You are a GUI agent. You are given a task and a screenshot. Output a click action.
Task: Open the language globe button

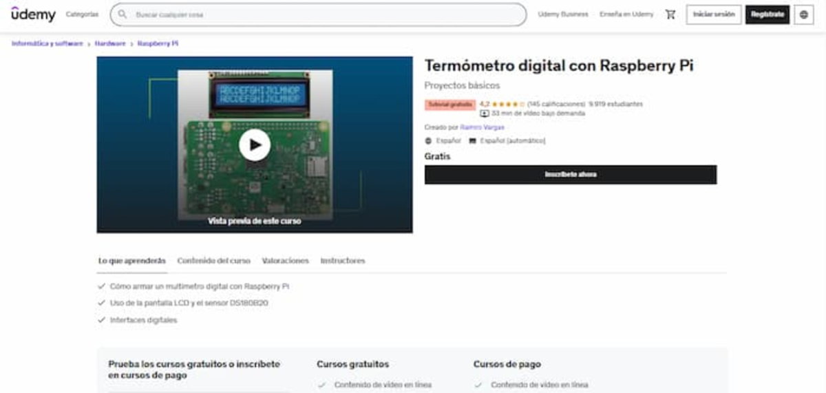804,14
